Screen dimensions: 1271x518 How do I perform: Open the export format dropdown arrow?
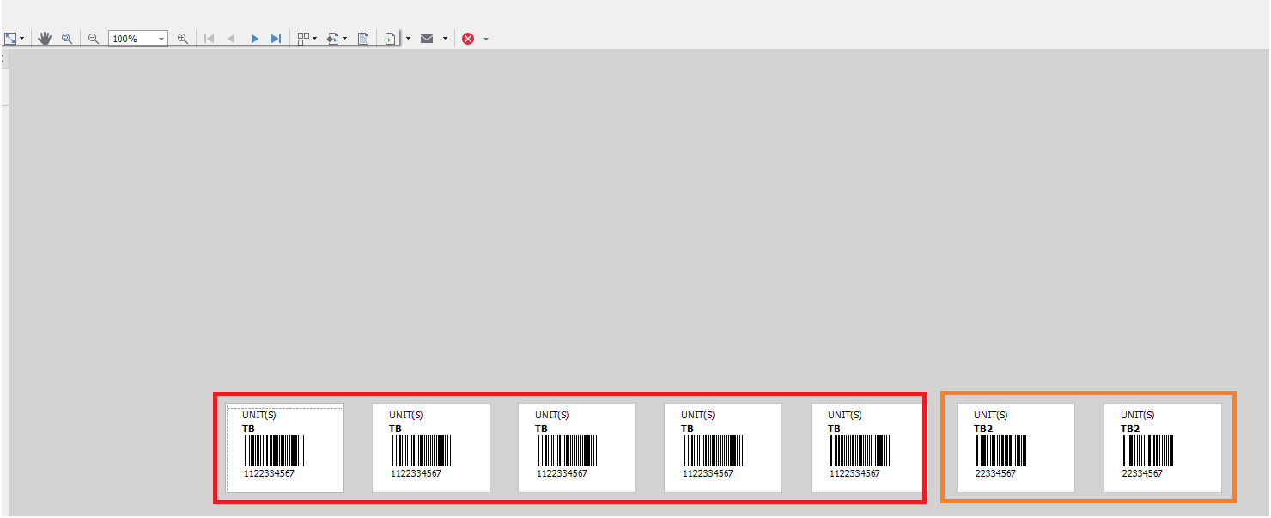408,39
